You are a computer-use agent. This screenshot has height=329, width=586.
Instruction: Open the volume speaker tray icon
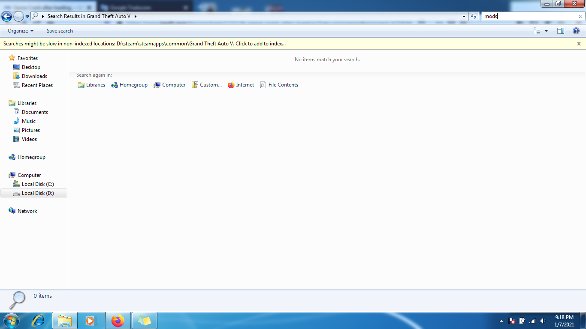tap(543, 321)
